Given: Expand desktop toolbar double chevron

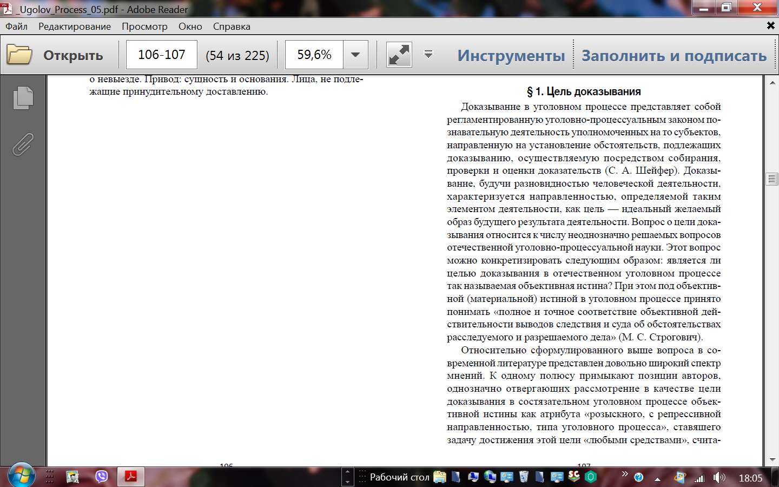Looking at the screenshot, I should [624, 474].
